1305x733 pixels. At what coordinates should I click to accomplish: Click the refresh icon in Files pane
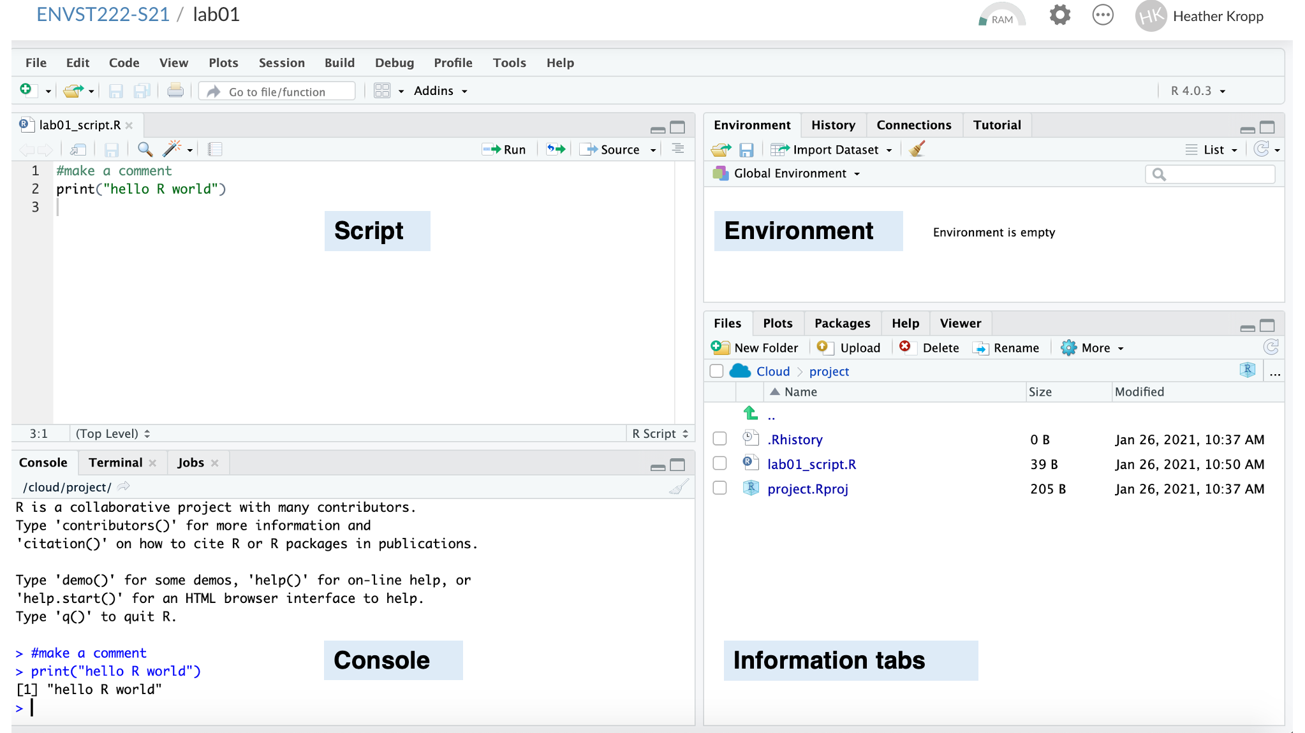pos(1271,347)
